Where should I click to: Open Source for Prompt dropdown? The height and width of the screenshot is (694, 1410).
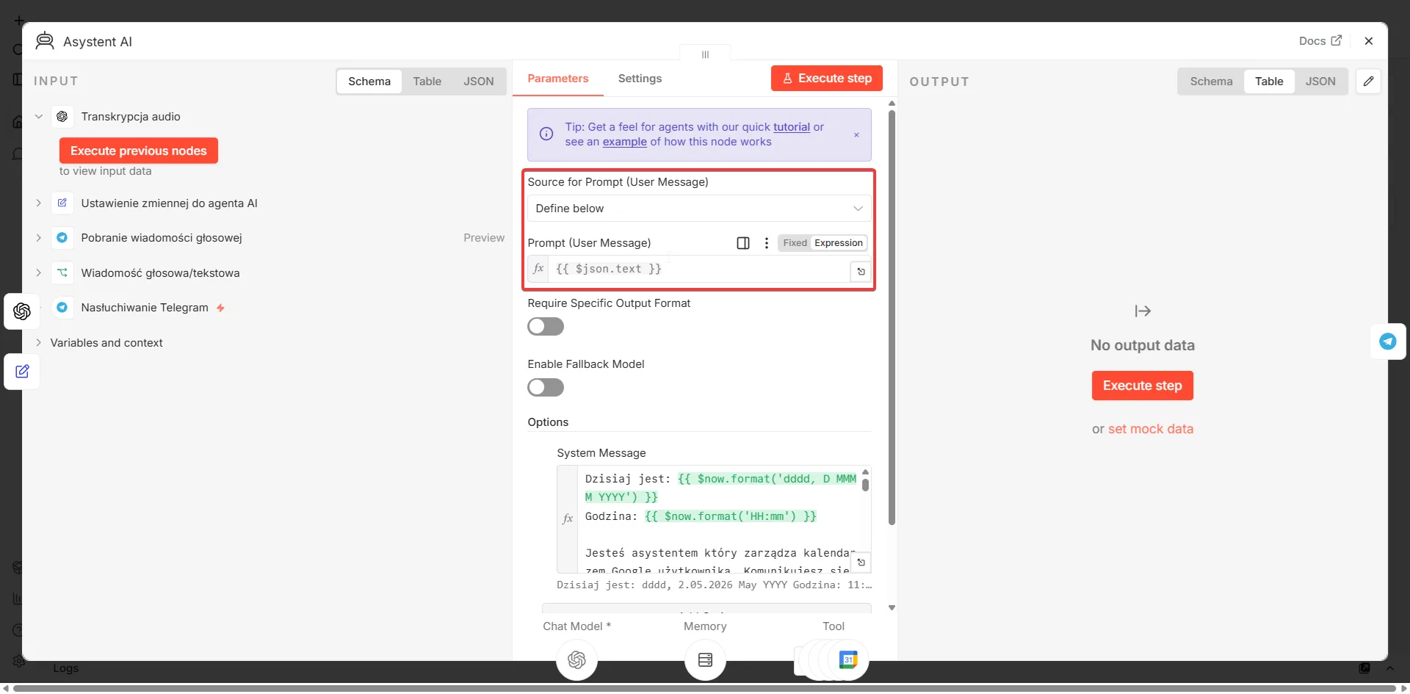[x=699, y=209]
